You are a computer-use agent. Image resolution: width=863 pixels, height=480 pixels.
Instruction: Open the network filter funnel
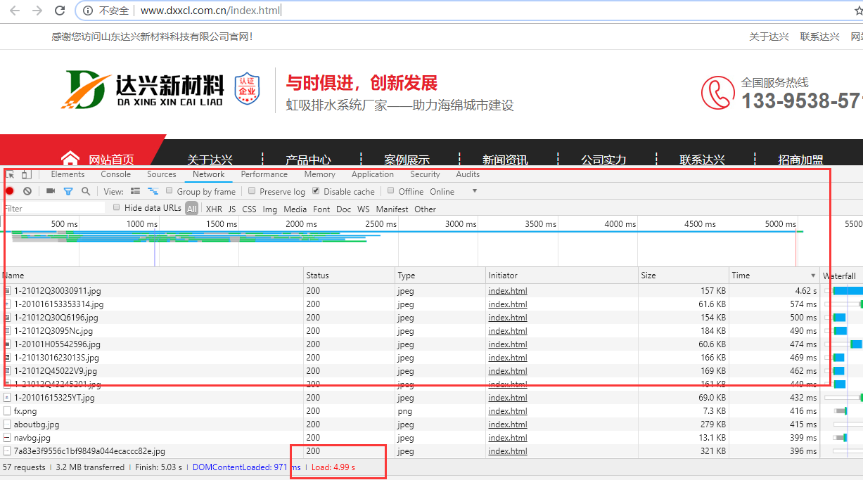[68, 191]
